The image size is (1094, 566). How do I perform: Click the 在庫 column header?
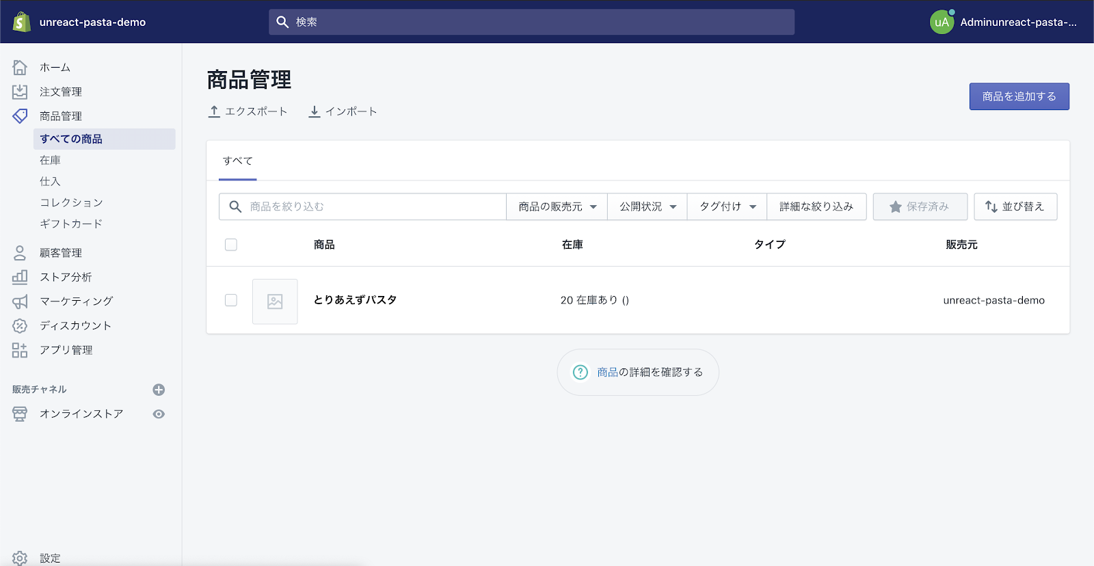coord(572,245)
